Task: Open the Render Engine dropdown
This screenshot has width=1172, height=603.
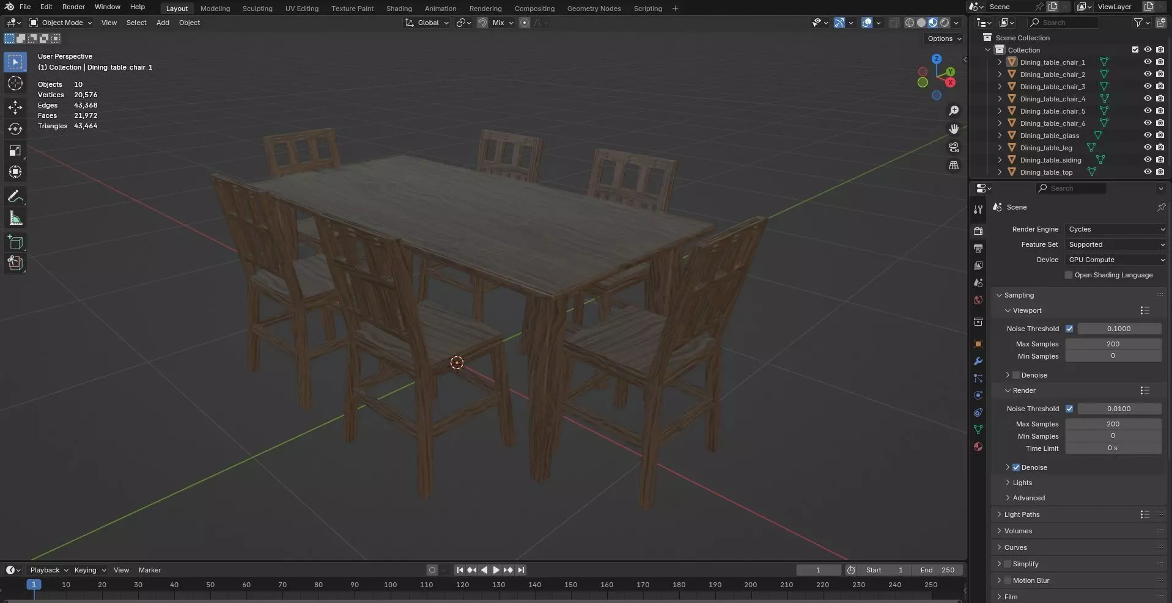Action: [1116, 229]
